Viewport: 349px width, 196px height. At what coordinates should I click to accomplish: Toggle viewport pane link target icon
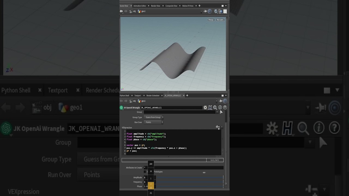pos(210,11)
